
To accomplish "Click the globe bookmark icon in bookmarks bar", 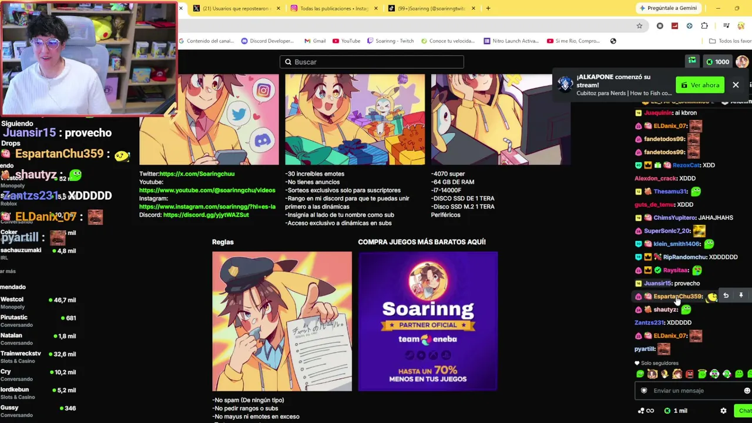I will [x=613, y=41].
